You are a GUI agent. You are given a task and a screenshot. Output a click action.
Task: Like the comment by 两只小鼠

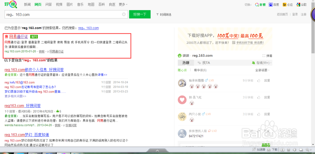pos(259,114)
